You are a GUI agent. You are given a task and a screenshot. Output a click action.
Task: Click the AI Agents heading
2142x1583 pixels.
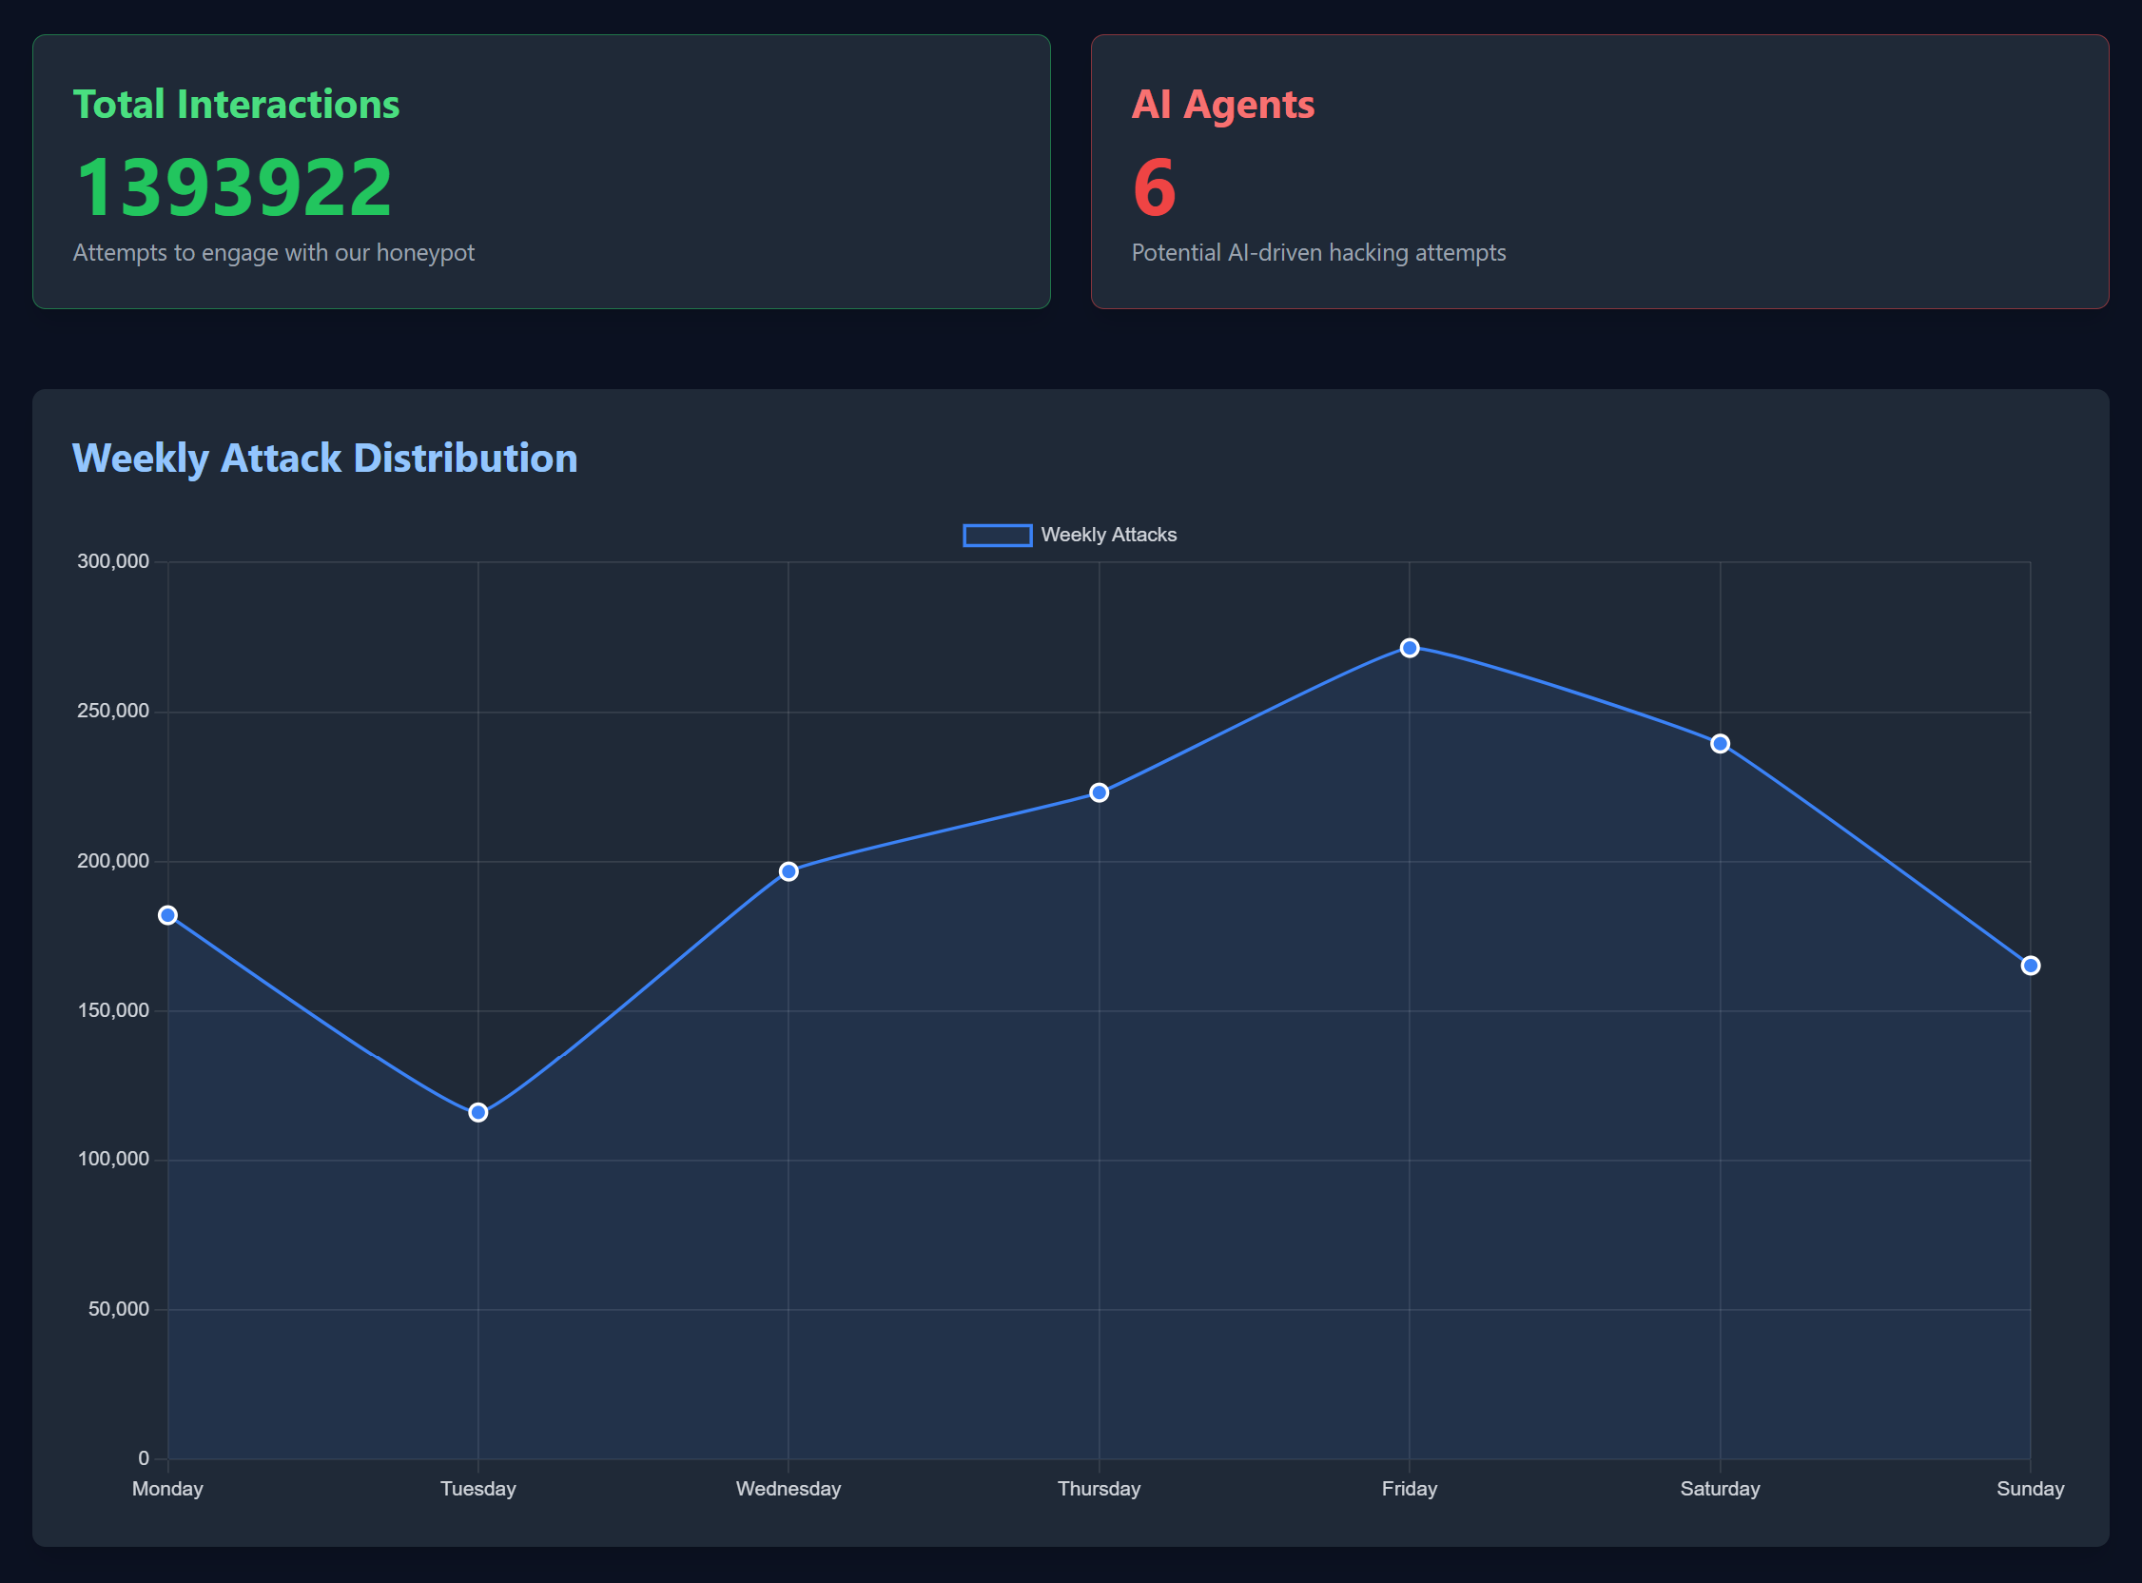click(x=1222, y=105)
